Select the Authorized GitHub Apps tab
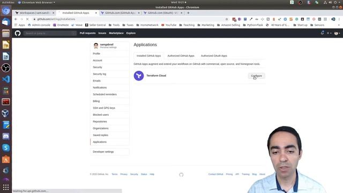 [x=181, y=56]
